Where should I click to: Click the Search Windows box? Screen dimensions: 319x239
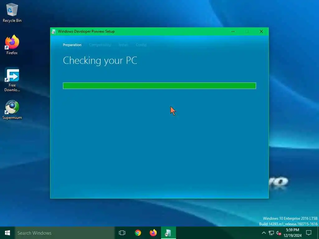pos(65,233)
